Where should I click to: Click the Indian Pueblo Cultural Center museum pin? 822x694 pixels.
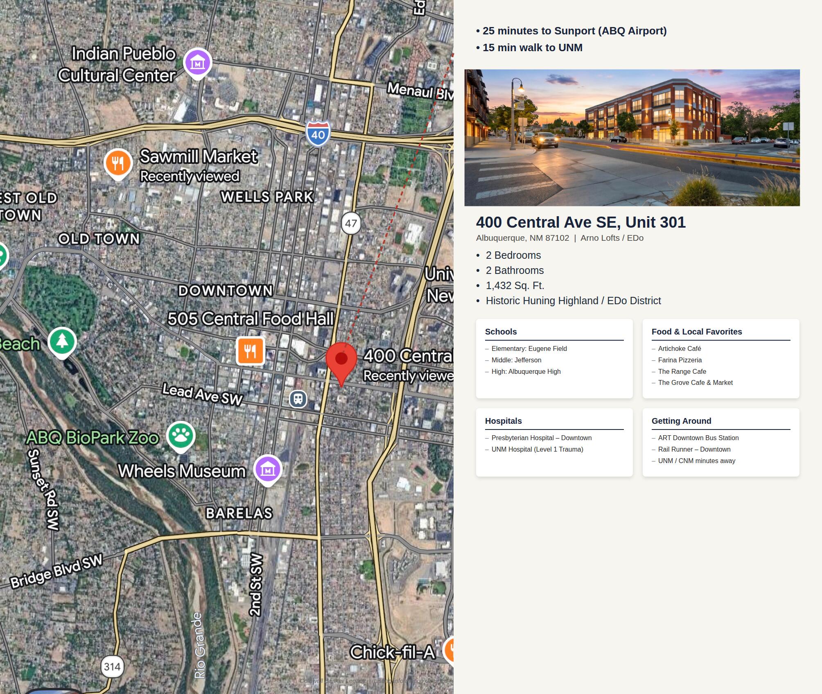[x=197, y=63]
